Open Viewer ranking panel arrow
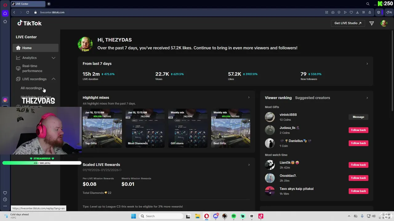The height and width of the screenshot is (221, 394). [367, 98]
